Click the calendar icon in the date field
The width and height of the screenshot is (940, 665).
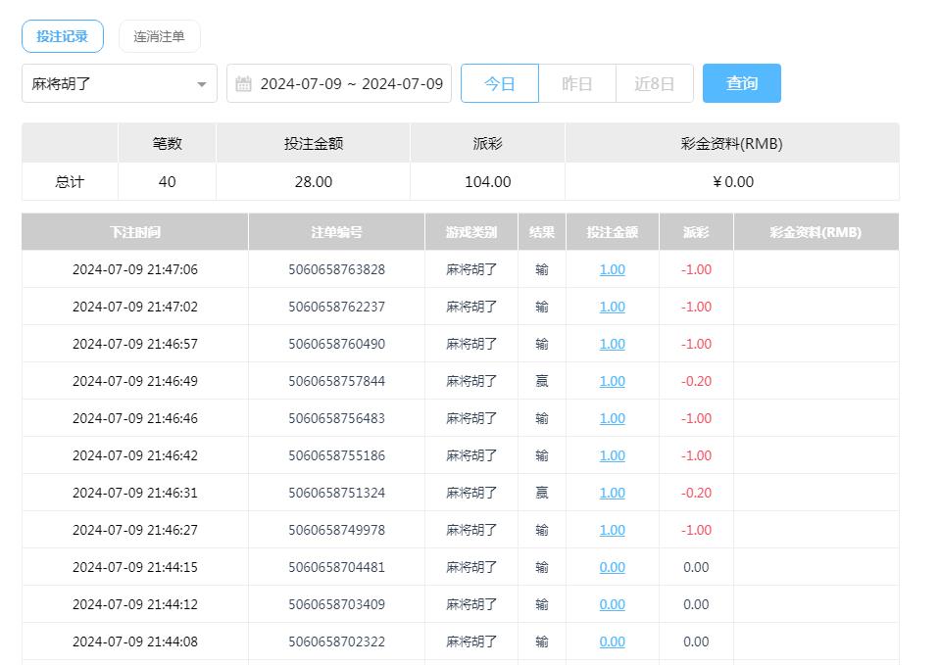[241, 83]
